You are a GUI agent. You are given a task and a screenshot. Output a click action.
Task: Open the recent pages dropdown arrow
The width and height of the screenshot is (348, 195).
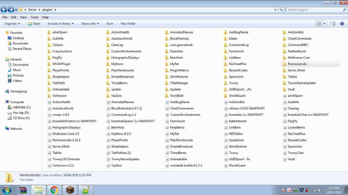click(x=16, y=10)
